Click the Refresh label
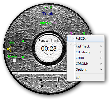The image size is (110, 100). [x=12, y=56]
